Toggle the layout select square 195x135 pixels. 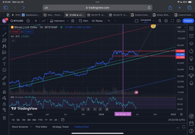click(136, 21)
